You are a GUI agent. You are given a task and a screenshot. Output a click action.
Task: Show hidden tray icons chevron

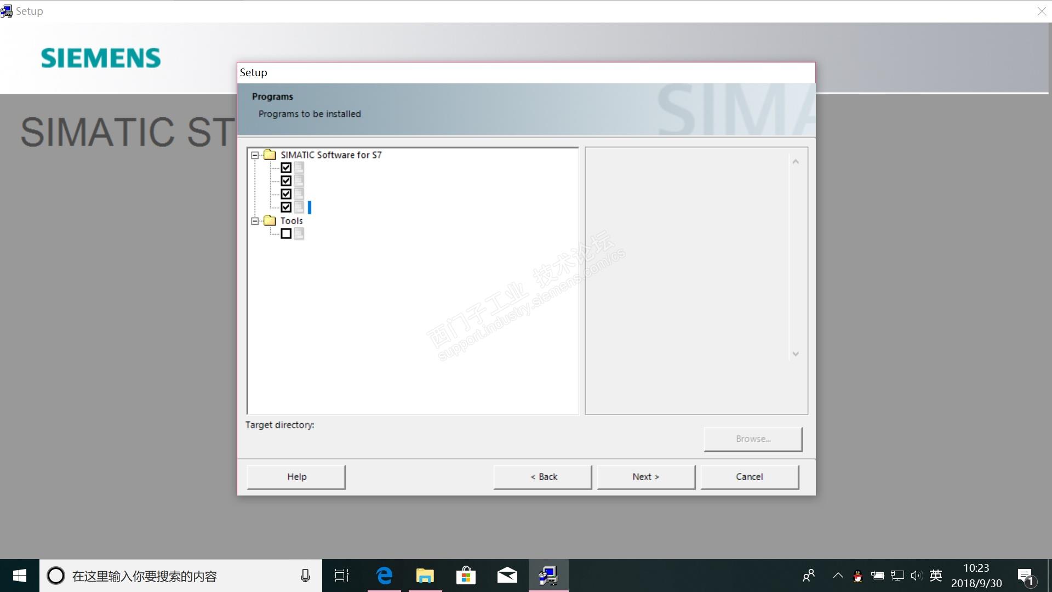[838, 576]
